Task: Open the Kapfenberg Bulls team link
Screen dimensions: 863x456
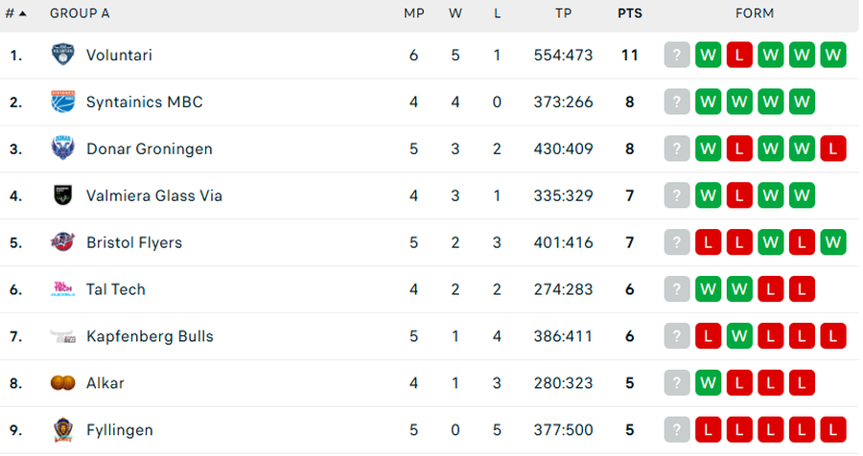Action: 150,336
